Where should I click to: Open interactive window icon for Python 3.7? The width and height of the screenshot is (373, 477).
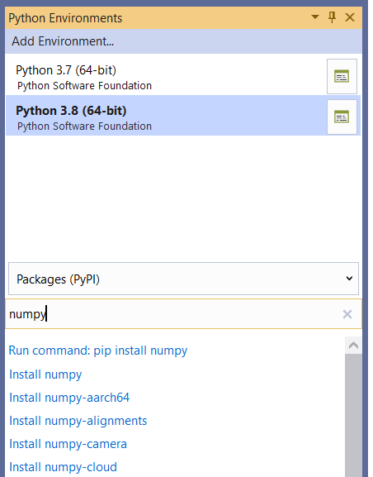tap(342, 76)
